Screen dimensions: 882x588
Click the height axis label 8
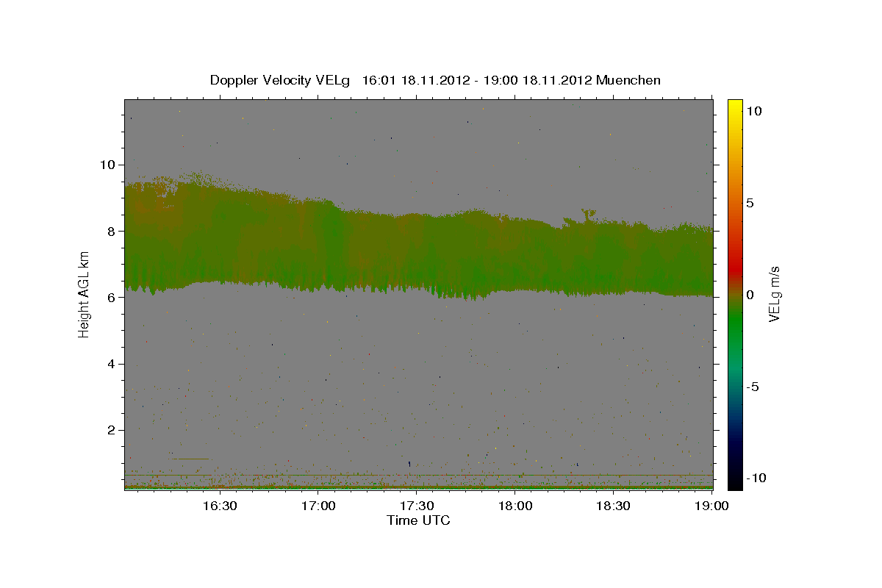[112, 231]
